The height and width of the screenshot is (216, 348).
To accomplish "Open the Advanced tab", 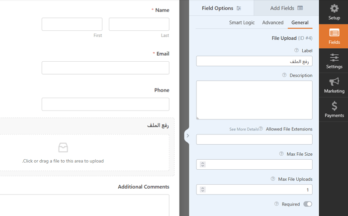I will pyautogui.click(x=273, y=22).
